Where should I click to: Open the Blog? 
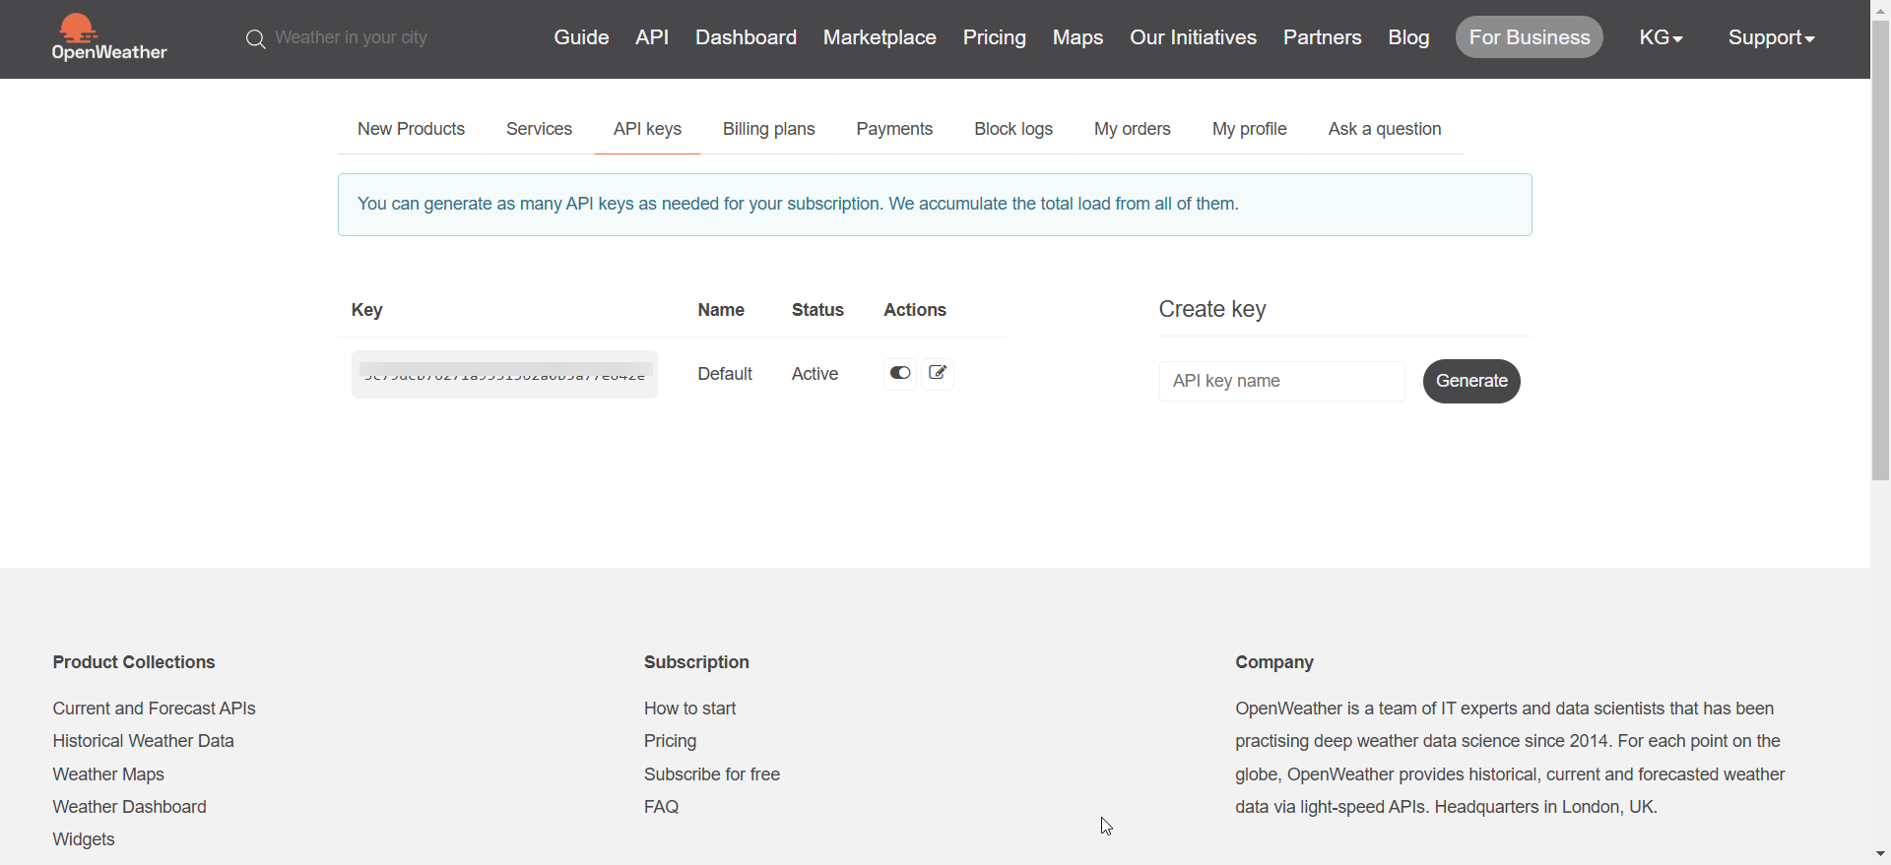[1408, 37]
